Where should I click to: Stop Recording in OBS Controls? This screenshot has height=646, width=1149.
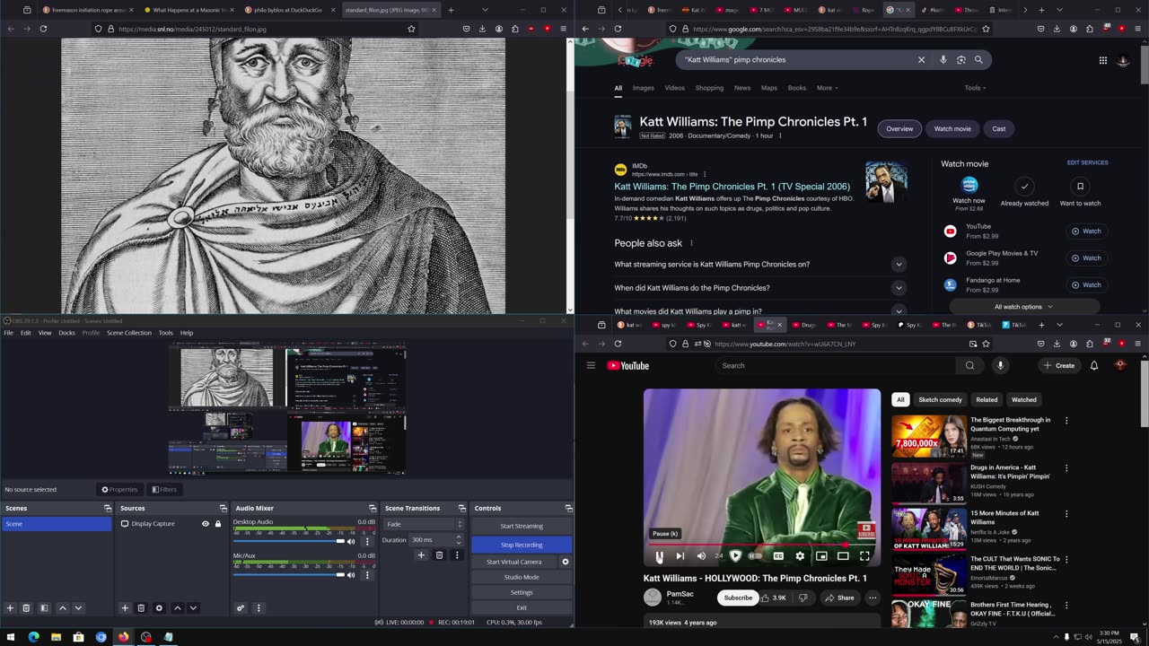tap(522, 545)
